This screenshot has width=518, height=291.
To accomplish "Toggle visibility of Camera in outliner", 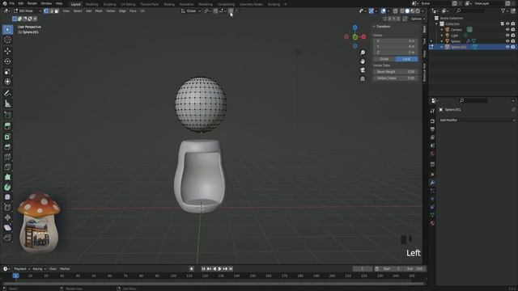I will coord(507,30).
